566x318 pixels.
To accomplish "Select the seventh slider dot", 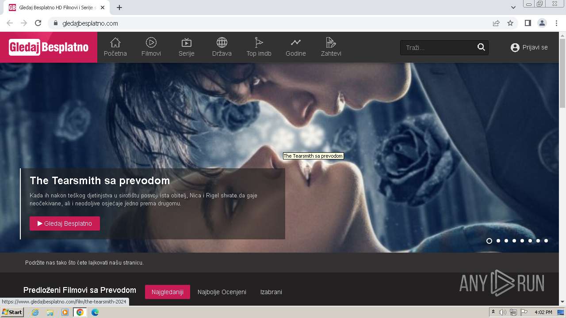I will click(x=538, y=241).
